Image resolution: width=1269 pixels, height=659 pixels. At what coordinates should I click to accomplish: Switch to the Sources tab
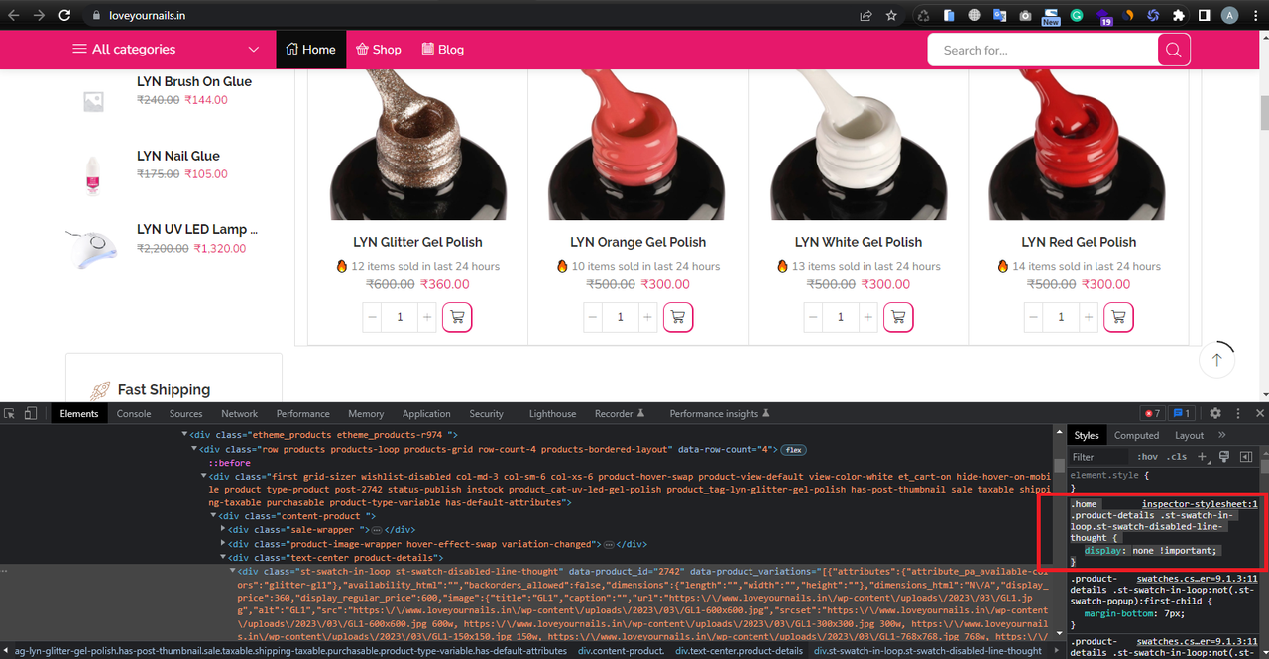point(185,413)
